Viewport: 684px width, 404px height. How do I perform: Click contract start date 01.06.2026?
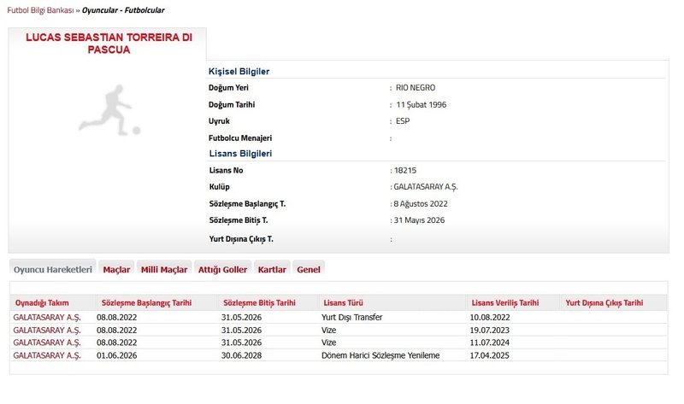click(x=116, y=355)
